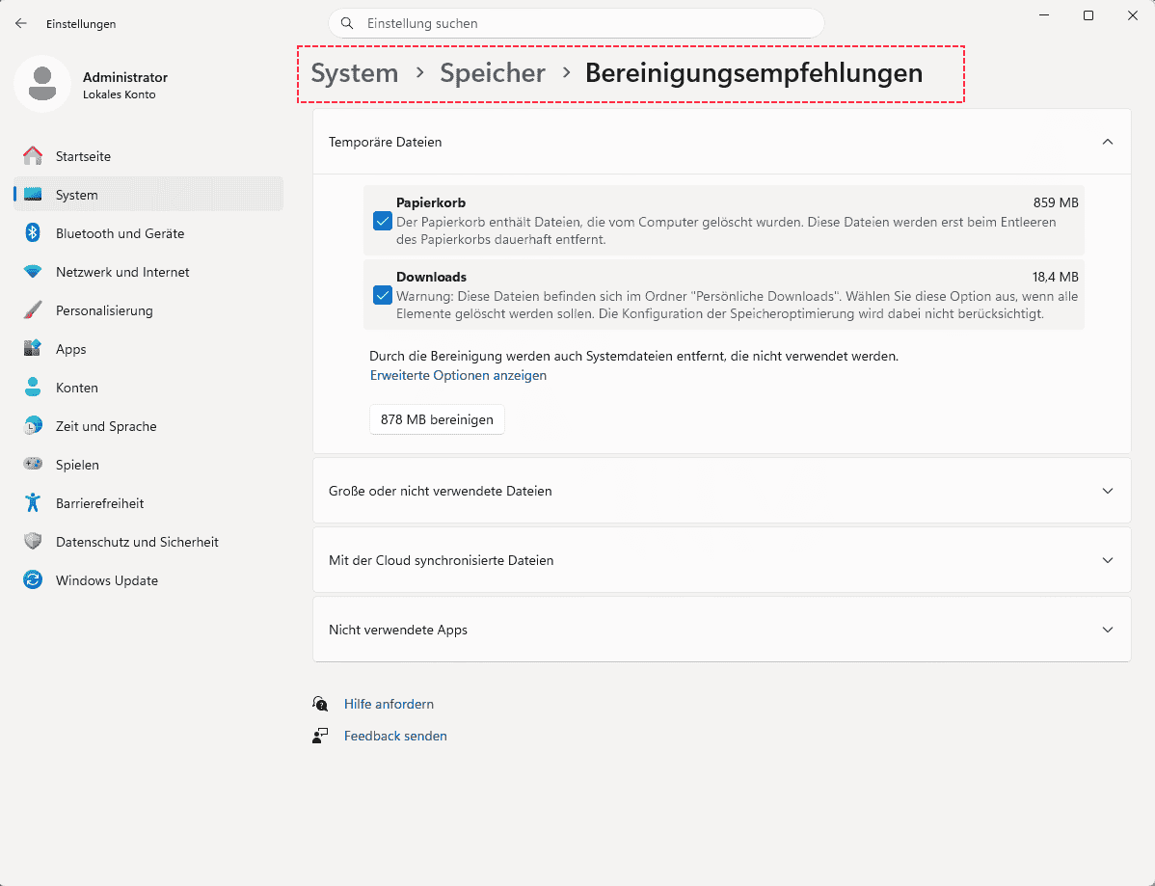Viewport: 1155px width, 886px height.
Task: Click the Barrierefreiheit figure icon
Action: coord(33,503)
